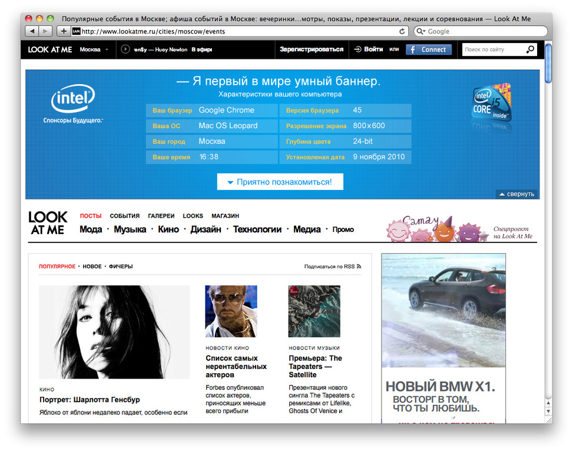Click the scrollbar up arrow
This screenshot has width=573, height=452.
[548, 403]
